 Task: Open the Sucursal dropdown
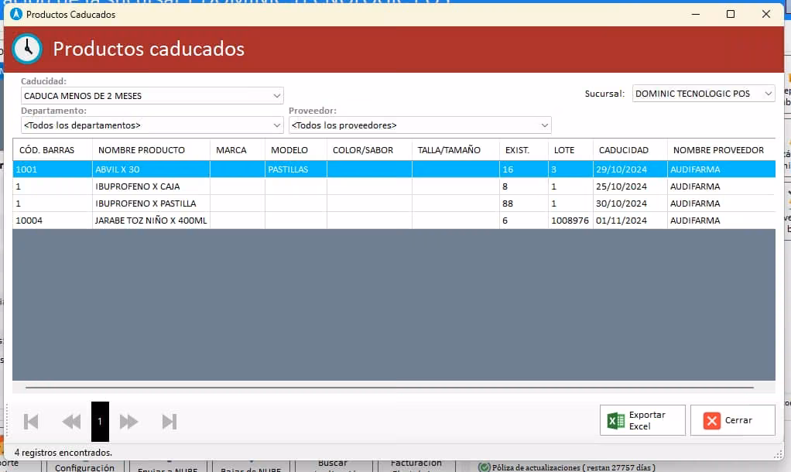(704, 94)
